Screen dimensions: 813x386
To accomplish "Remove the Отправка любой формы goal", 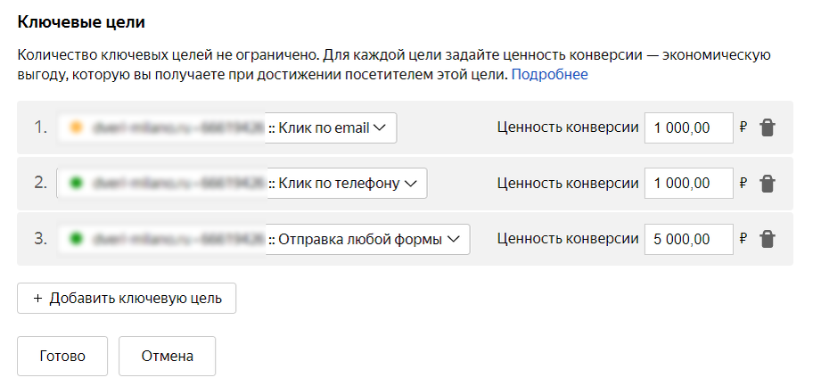I will (767, 239).
